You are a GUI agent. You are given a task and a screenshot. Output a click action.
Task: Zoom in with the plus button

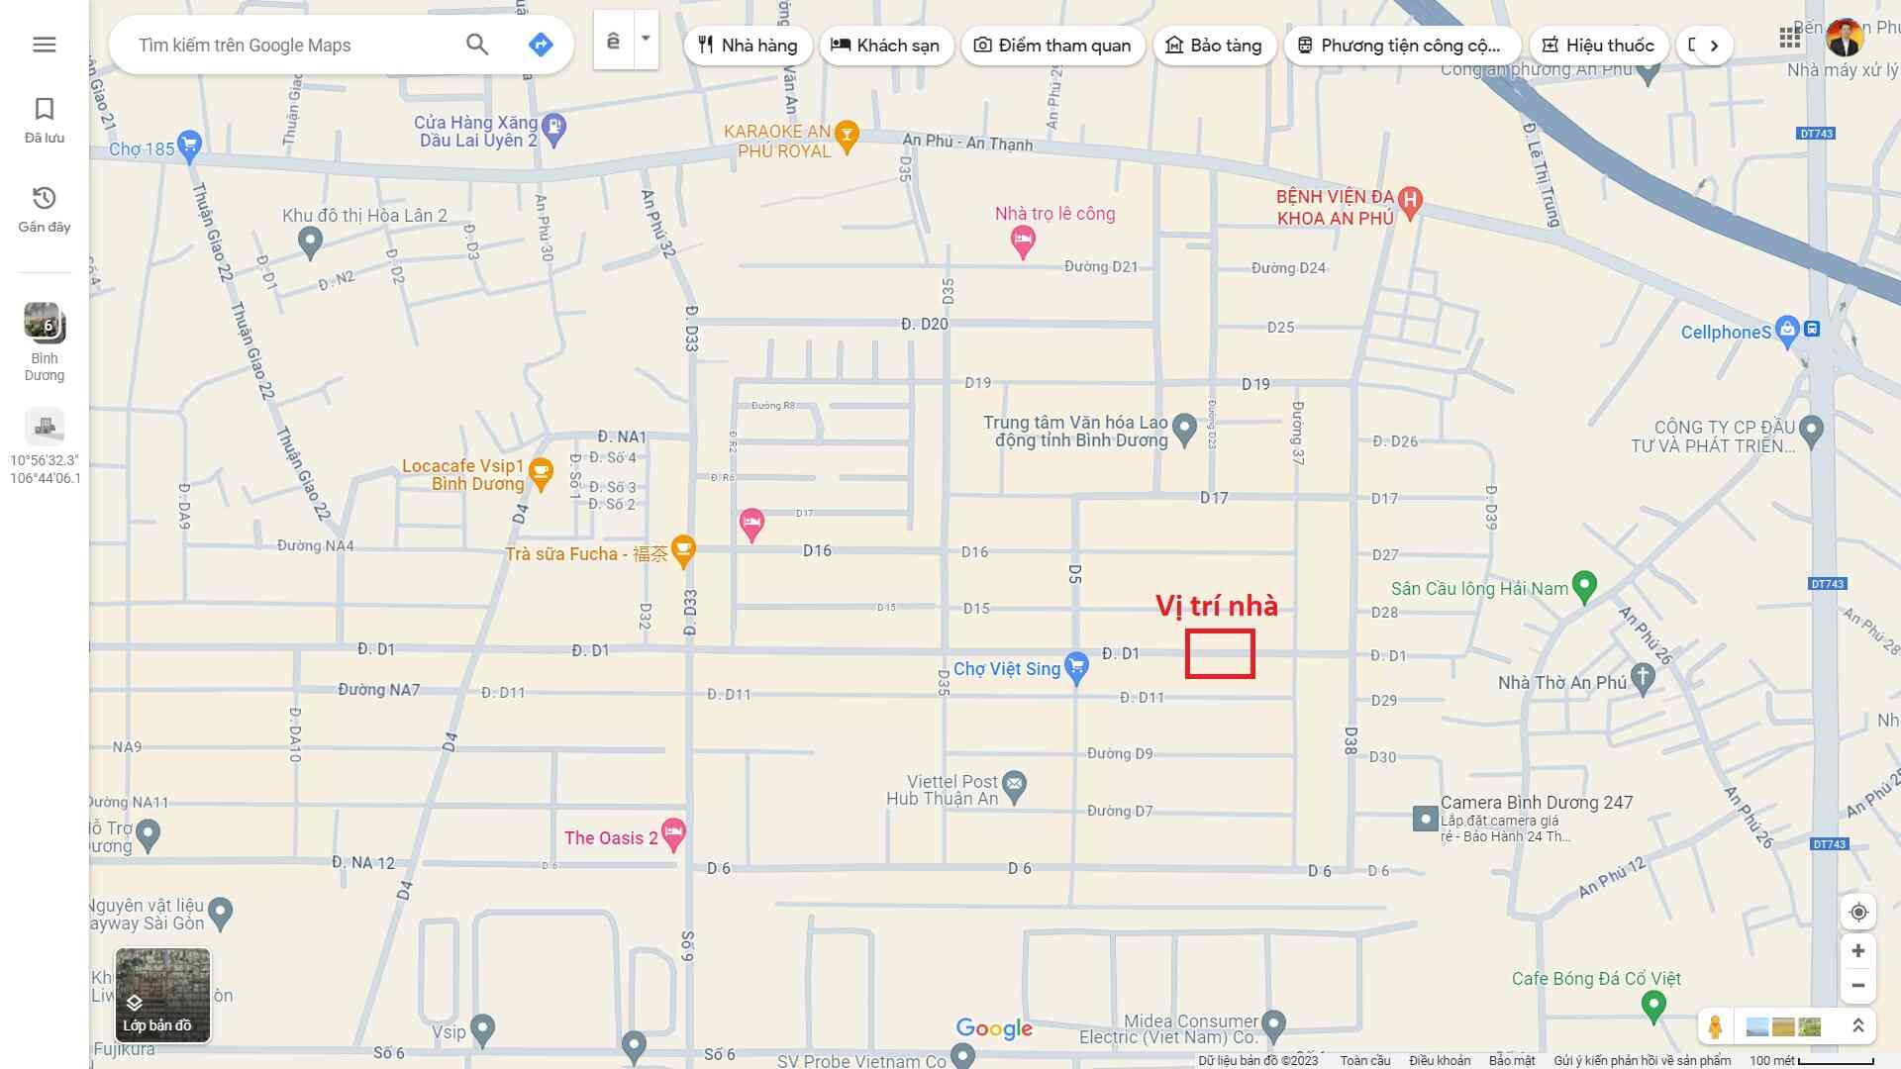[x=1858, y=951]
